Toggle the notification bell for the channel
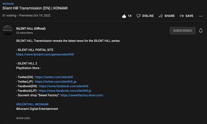 [201, 31]
